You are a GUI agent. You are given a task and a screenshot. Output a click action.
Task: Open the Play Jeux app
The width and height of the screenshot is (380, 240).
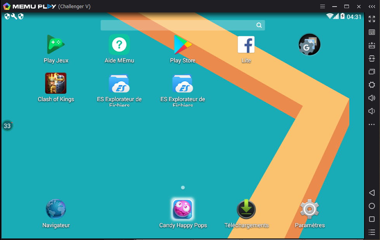56,45
